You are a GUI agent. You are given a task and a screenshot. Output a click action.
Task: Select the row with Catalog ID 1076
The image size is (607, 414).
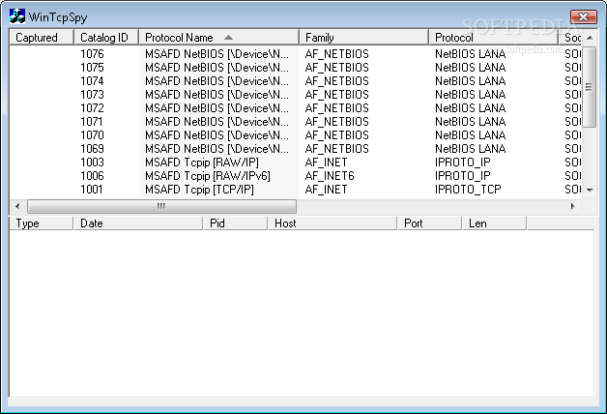[296, 54]
